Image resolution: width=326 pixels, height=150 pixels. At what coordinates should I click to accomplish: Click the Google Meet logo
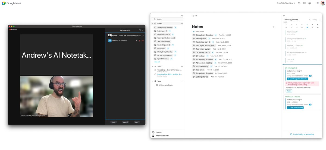(x=11, y=3)
